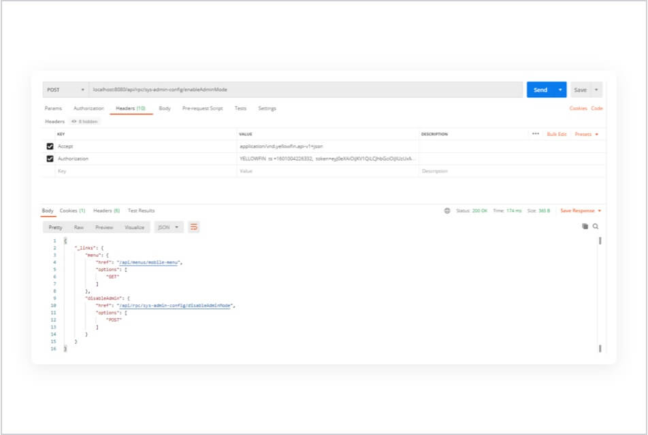Copy the response body using copy icon
Screen dimensions: 648x435
[587, 228]
